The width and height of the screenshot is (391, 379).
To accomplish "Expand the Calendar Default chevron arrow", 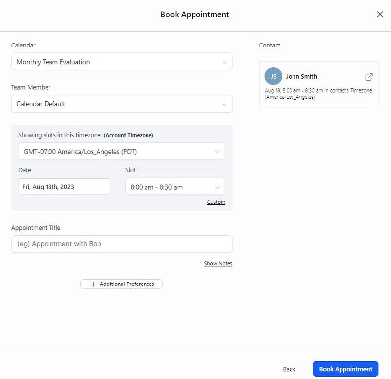I will point(224,104).
